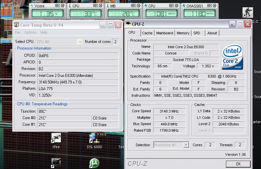Click the Number of cores field

coord(115,42)
